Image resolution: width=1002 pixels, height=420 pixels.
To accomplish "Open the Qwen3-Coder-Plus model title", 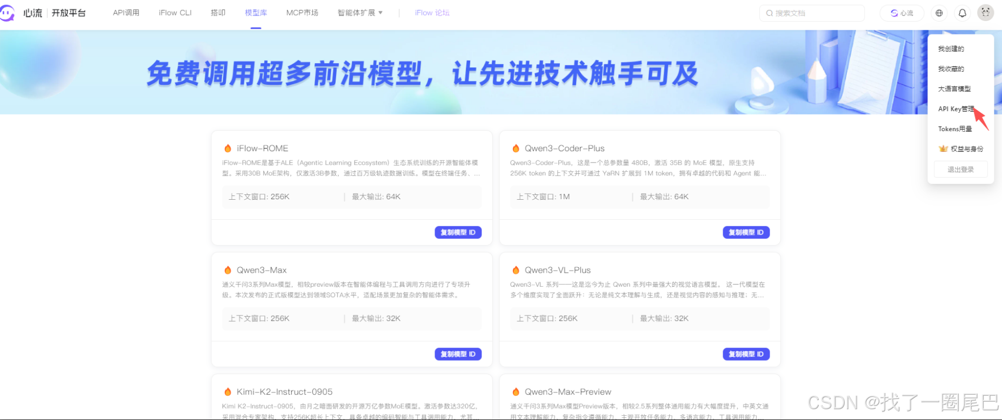I will pos(565,148).
